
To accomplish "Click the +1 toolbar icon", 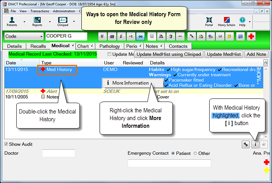I will pos(131,36).
